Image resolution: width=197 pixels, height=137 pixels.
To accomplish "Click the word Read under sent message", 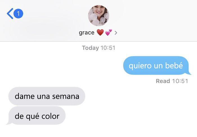I will point(163,81).
